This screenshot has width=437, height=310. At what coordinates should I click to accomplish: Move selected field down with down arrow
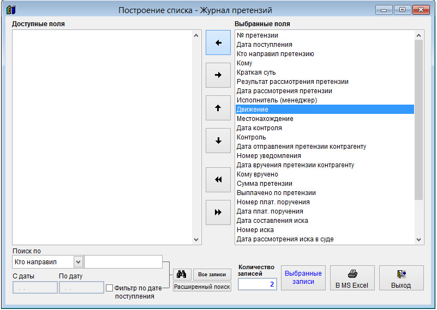218,141
